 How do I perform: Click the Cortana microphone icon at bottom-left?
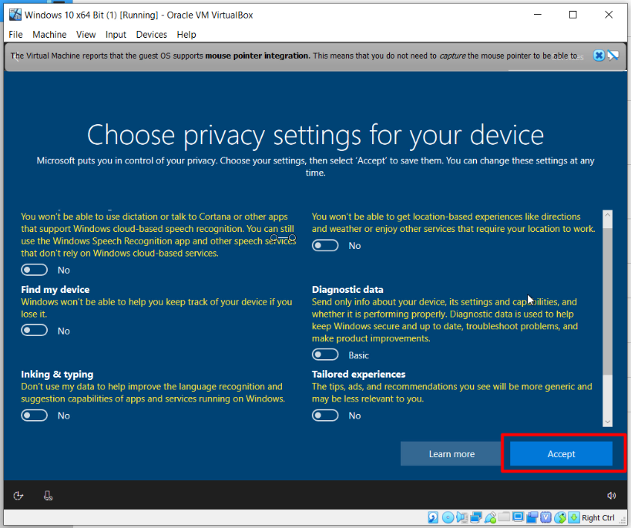48,496
